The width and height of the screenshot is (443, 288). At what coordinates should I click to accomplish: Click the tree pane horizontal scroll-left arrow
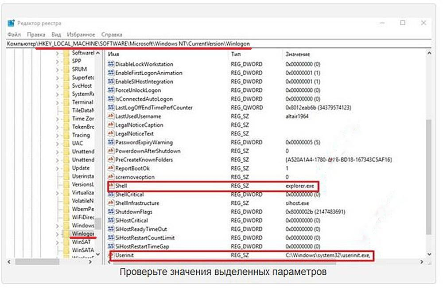click(x=9, y=262)
